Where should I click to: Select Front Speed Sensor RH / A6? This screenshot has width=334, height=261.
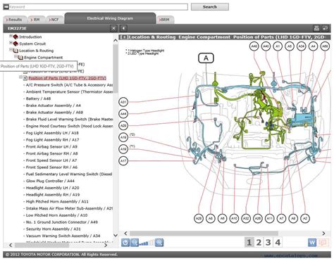(51, 167)
